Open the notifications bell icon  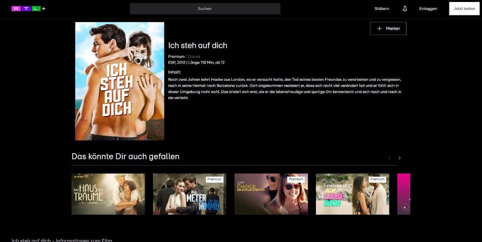[405, 8]
